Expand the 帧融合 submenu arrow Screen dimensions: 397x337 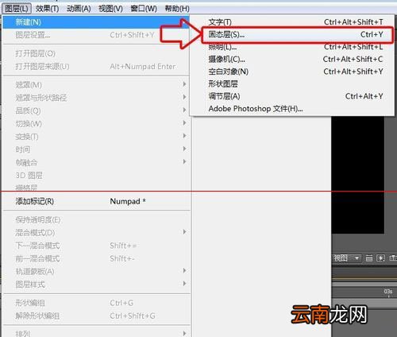tap(184, 161)
